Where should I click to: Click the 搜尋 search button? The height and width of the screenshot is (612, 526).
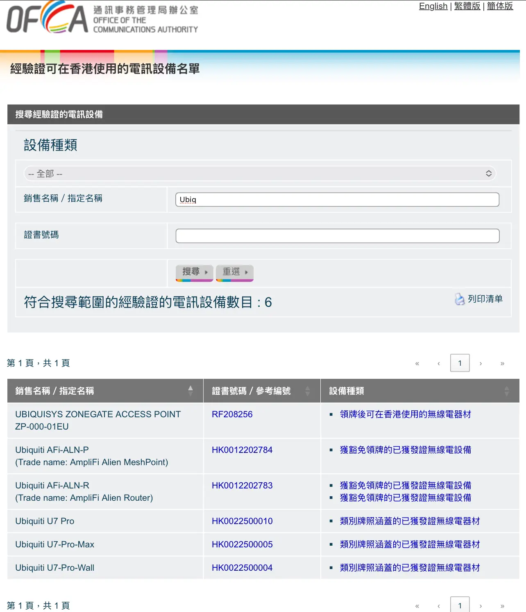coord(195,273)
